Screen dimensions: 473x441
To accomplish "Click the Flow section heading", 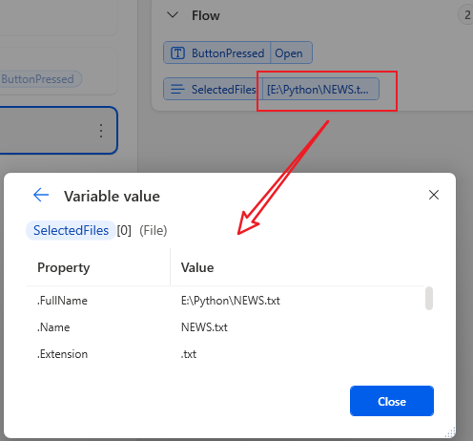I will pos(206,15).
